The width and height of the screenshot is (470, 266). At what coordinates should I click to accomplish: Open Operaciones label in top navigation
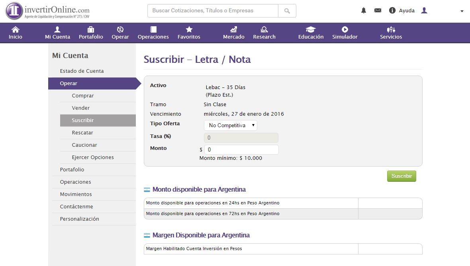tap(153, 37)
